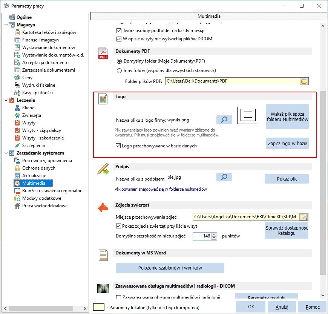Image resolution: width=328 pixels, height=314 pixels.
Task: Browse for PDF folder with folder icon
Action: (x=304, y=81)
